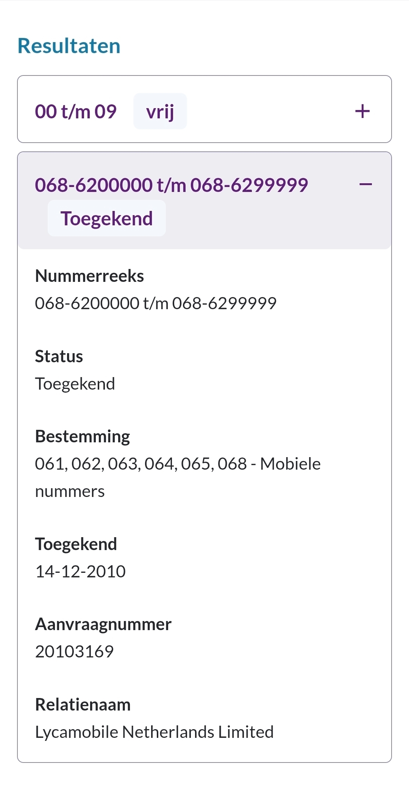Screen dimensions: 409x805
Task: Select the purple Toegekend badge in header
Action: tap(107, 219)
